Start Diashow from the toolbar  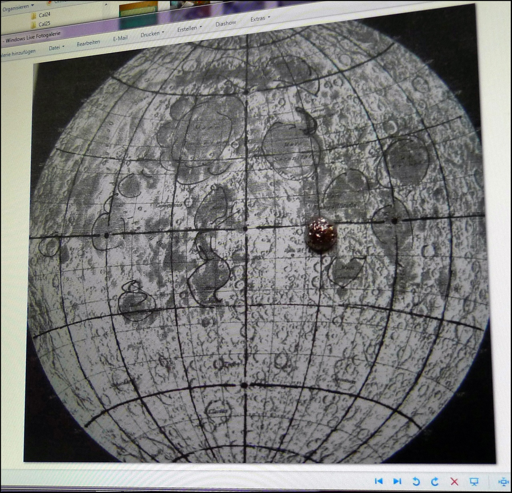[226, 23]
